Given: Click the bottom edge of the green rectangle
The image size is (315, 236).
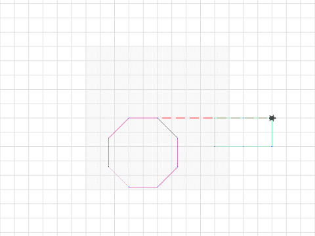Looking at the screenshot, I should tap(243, 146).
